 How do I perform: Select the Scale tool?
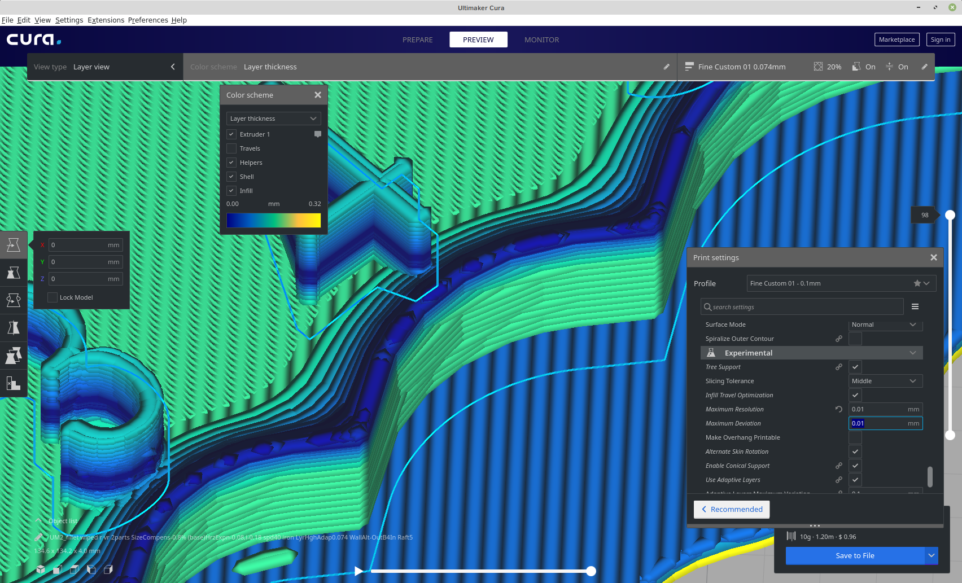pyautogui.click(x=14, y=273)
